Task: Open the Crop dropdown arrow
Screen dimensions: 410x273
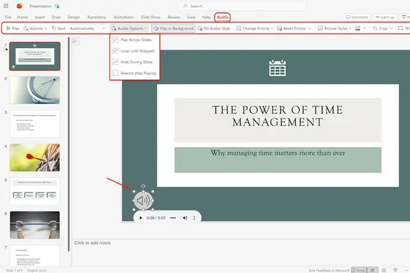Action: click(x=391, y=28)
